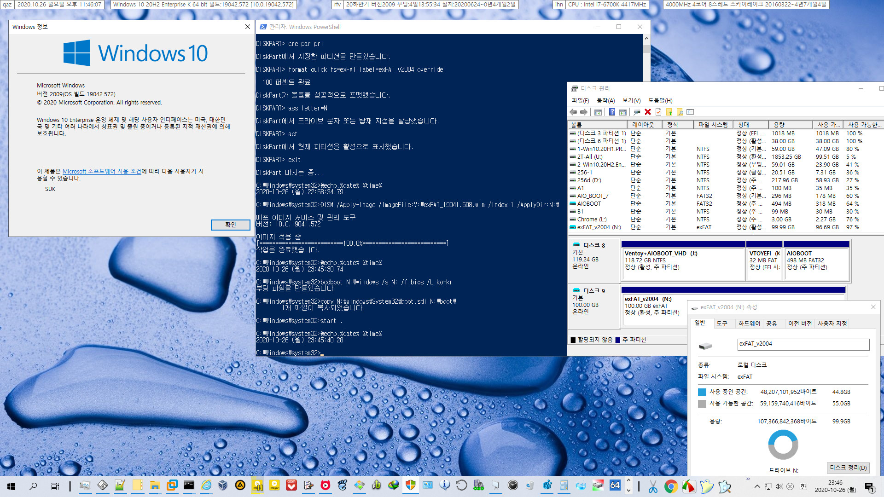The height and width of the screenshot is (497, 884).
Task: Click the folder-with-green-arrow toolbar icon
Action: click(669, 112)
